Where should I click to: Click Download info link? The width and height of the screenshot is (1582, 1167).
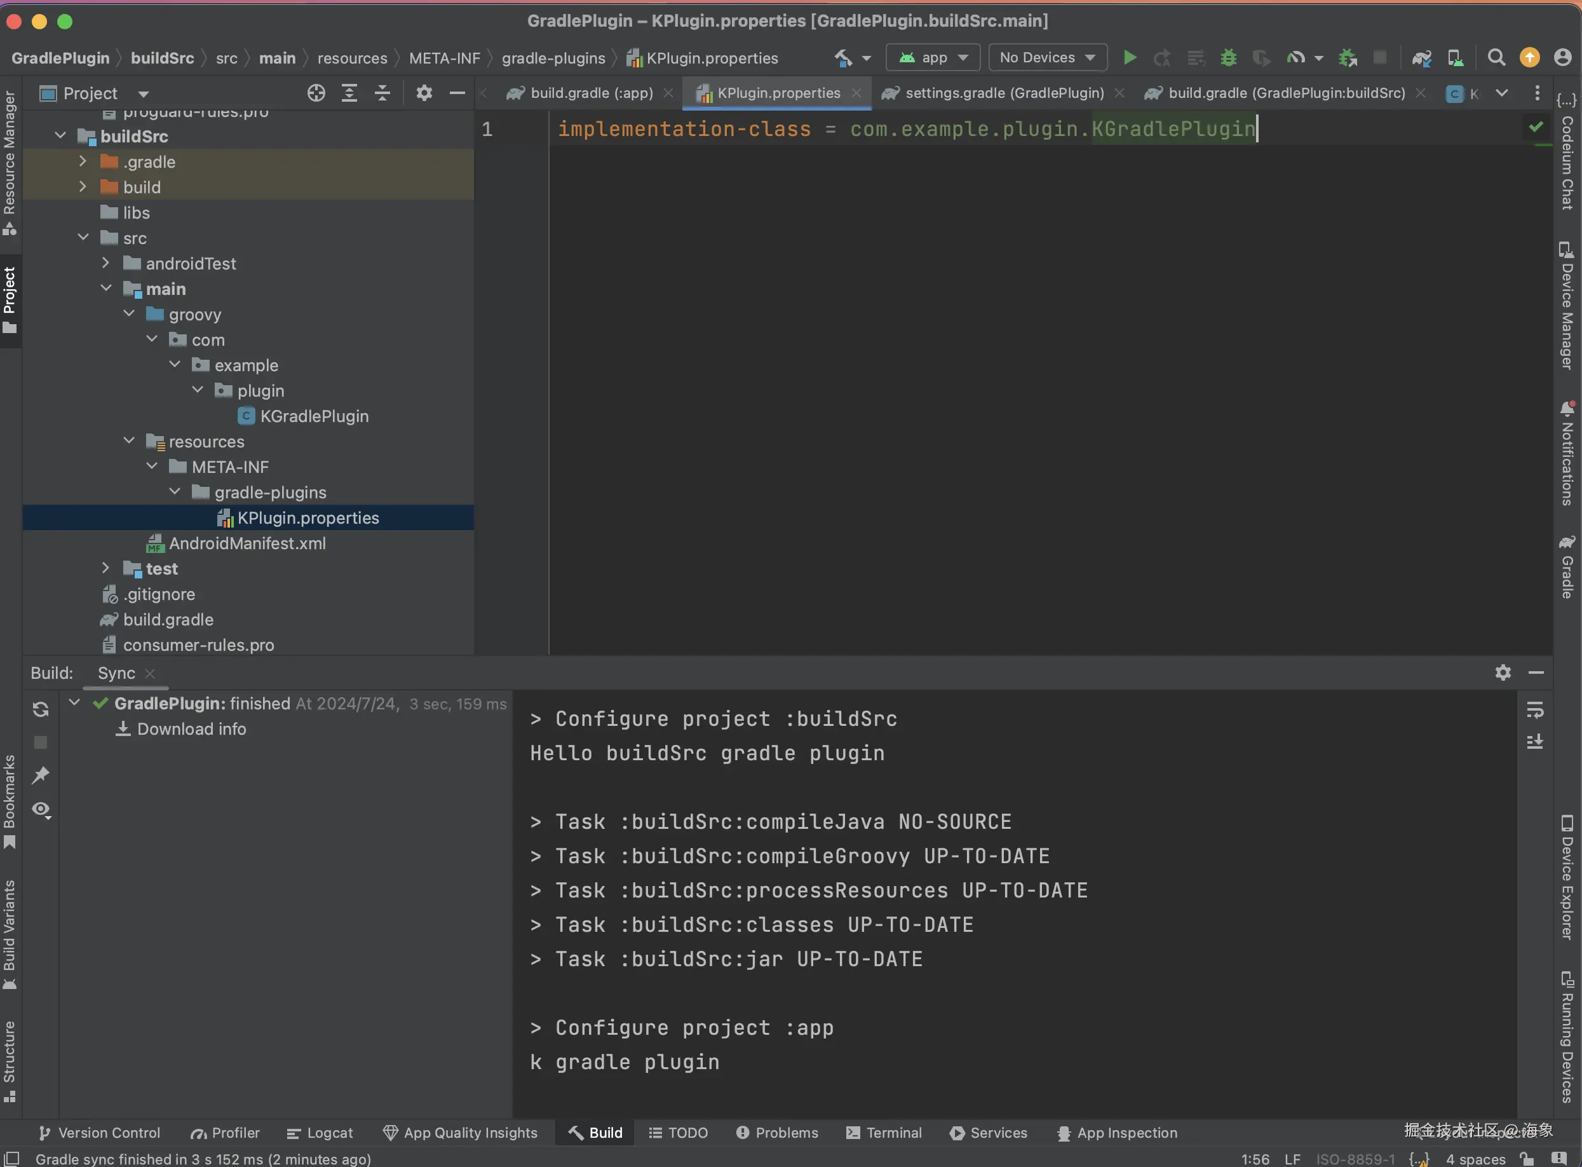[191, 729]
